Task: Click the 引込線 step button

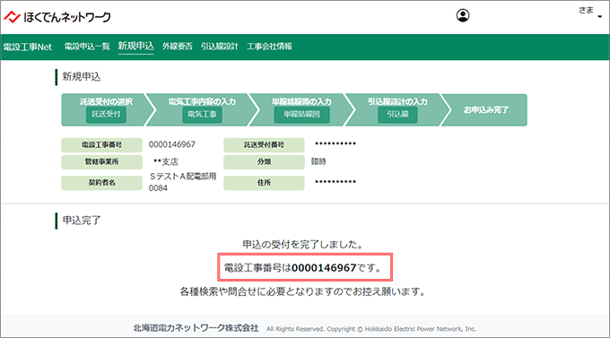Action: coord(397,115)
